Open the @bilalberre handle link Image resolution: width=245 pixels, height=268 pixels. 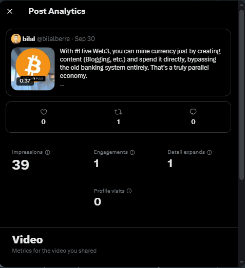point(53,39)
